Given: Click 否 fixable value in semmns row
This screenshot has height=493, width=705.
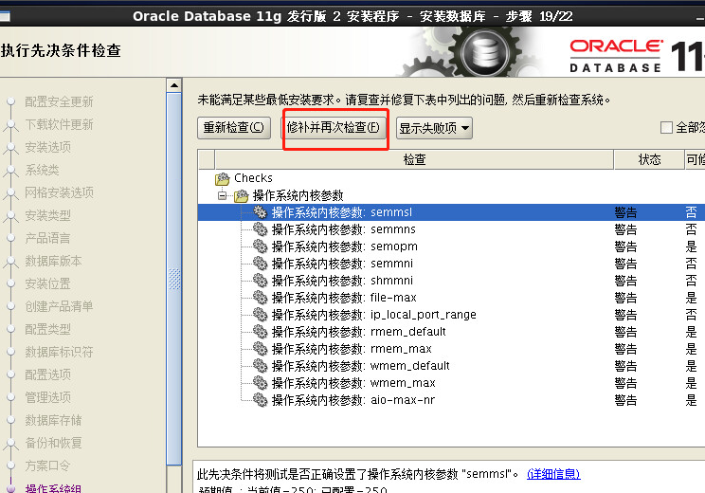Looking at the screenshot, I should coord(691,229).
